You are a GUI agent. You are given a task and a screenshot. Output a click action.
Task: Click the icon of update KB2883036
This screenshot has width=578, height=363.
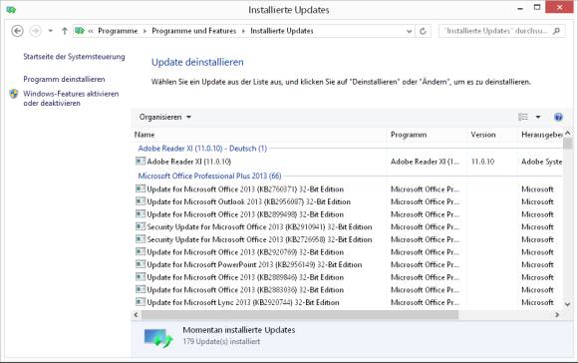(141, 289)
